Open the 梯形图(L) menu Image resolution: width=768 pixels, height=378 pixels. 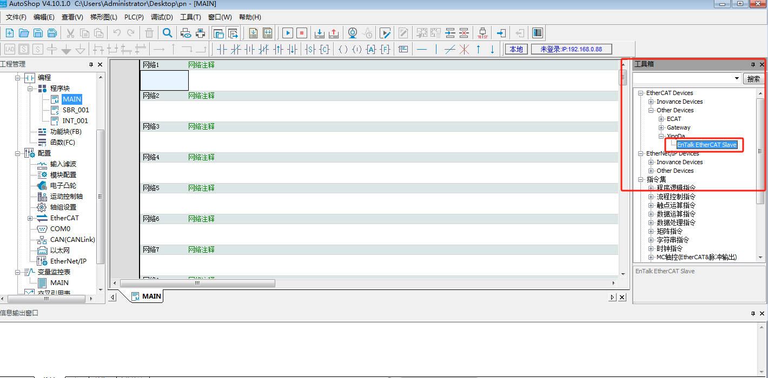tap(103, 17)
